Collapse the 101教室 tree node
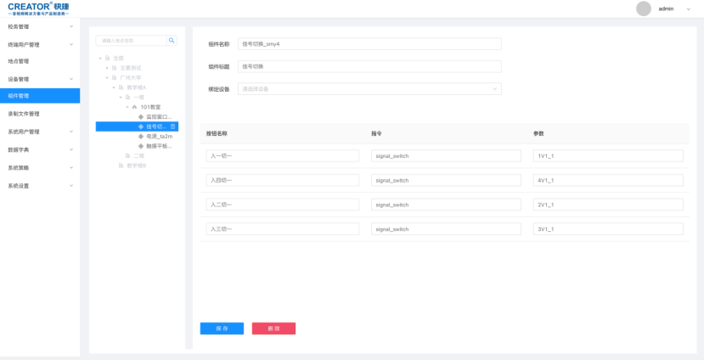704x360 pixels. tap(127, 107)
